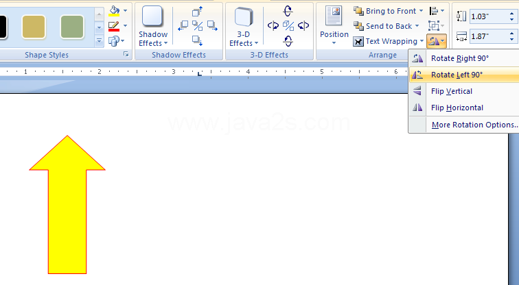Increase shape width with up spinner
This screenshot has height=285, width=519.
click(x=512, y=34)
